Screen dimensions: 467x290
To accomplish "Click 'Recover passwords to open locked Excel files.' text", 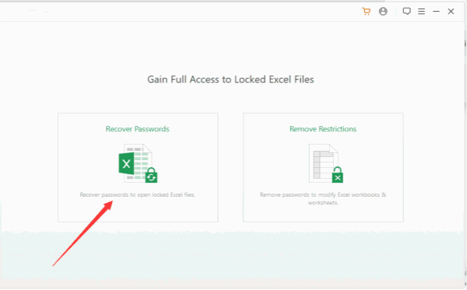I will point(137,195).
